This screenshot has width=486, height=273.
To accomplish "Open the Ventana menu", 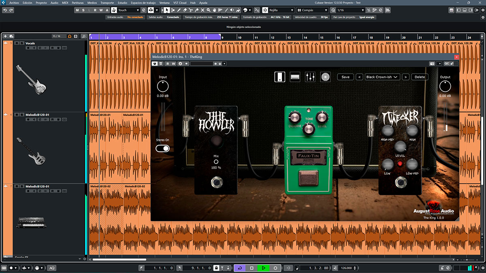I will (164, 2).
